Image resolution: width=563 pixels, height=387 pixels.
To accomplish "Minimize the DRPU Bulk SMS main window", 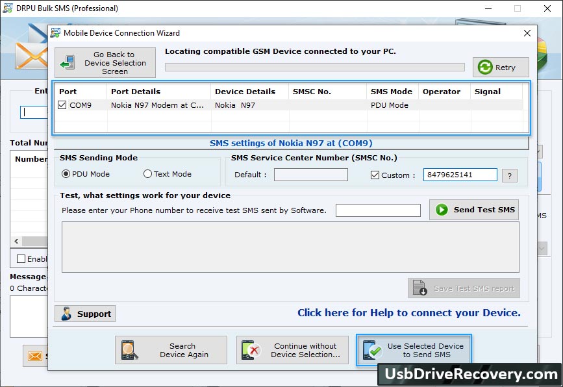I will point(488,8).
